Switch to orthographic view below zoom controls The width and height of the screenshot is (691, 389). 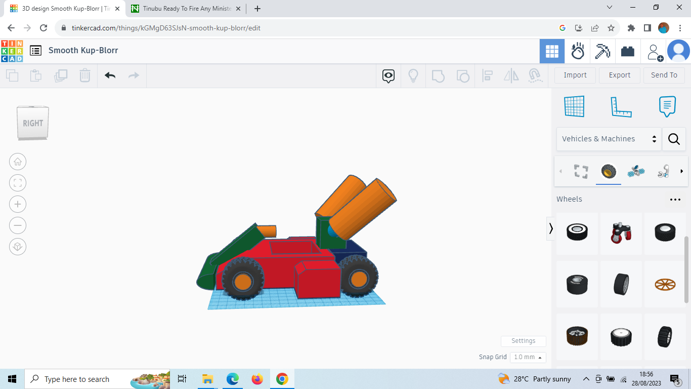click(x=18, y=247)
